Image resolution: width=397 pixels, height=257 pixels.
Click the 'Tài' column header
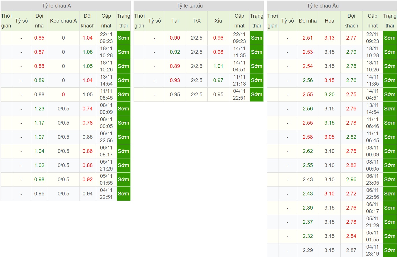click(x=175, y=21)
